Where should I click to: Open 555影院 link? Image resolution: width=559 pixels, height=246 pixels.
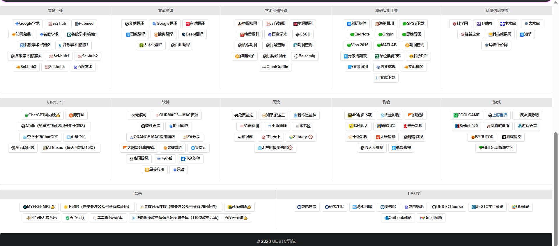(386, 126)
